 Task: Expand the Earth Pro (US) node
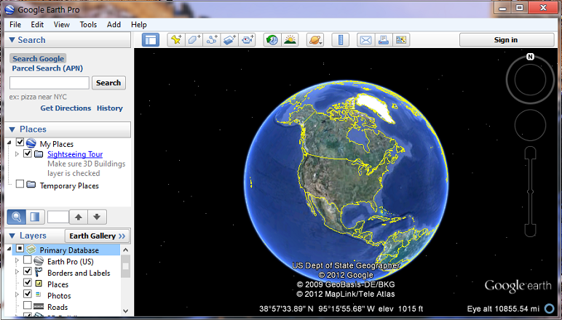click(x=17, y=260)
